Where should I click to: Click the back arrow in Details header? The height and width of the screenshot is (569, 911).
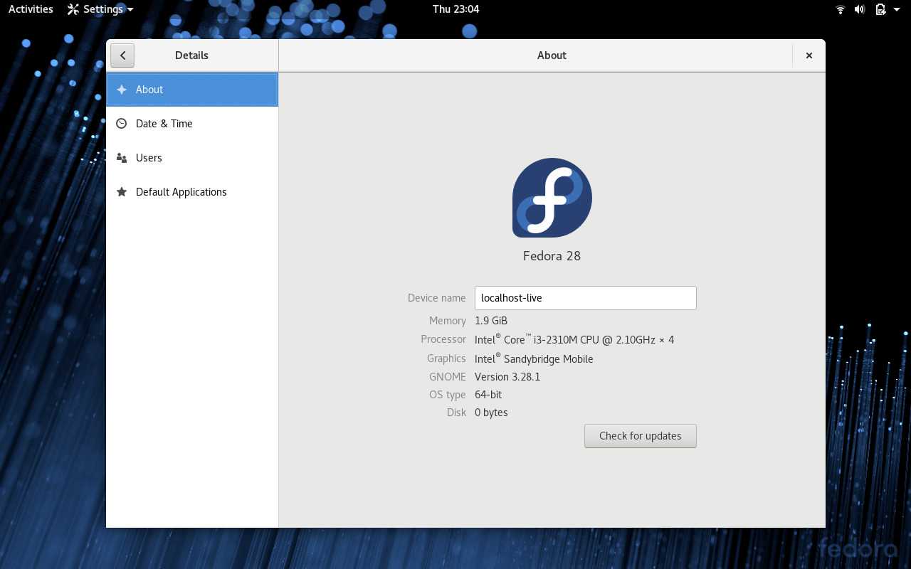122,55
